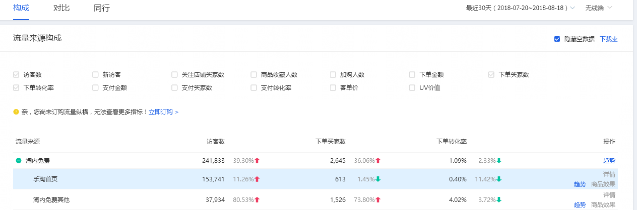Viewport: 637px width, 210px height.
Task: Uncheck the 隐藏空数据 checkbox
Action: [557, 39]
